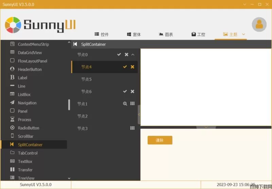Screen dimensions: 272x189
Task: Click the grid icon on 节点3
Action: [x=133, y=128]
